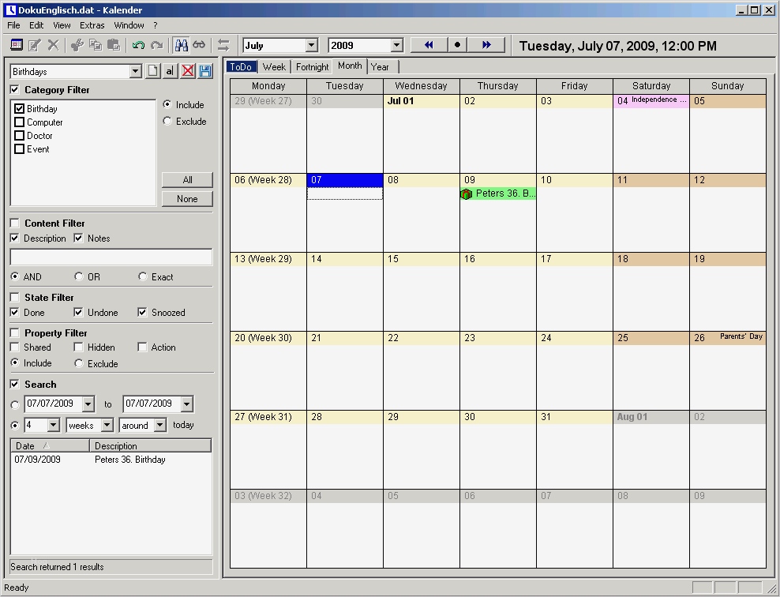The width and height of the screenshot is (780, 597).
Task: Open the Extras menu
Action: 92,25
